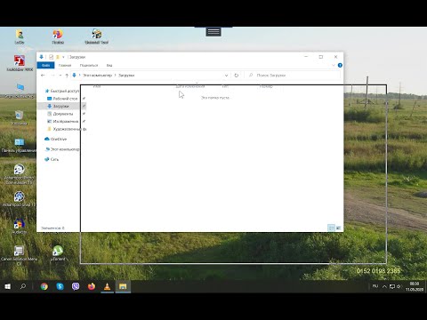Open Viber from the taskbar

(x=76, y=286)
